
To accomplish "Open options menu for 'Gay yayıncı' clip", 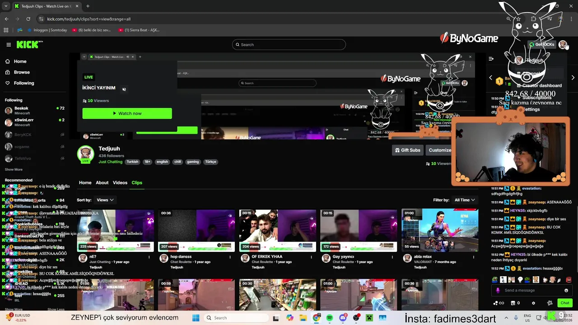I will pos(392,257).
